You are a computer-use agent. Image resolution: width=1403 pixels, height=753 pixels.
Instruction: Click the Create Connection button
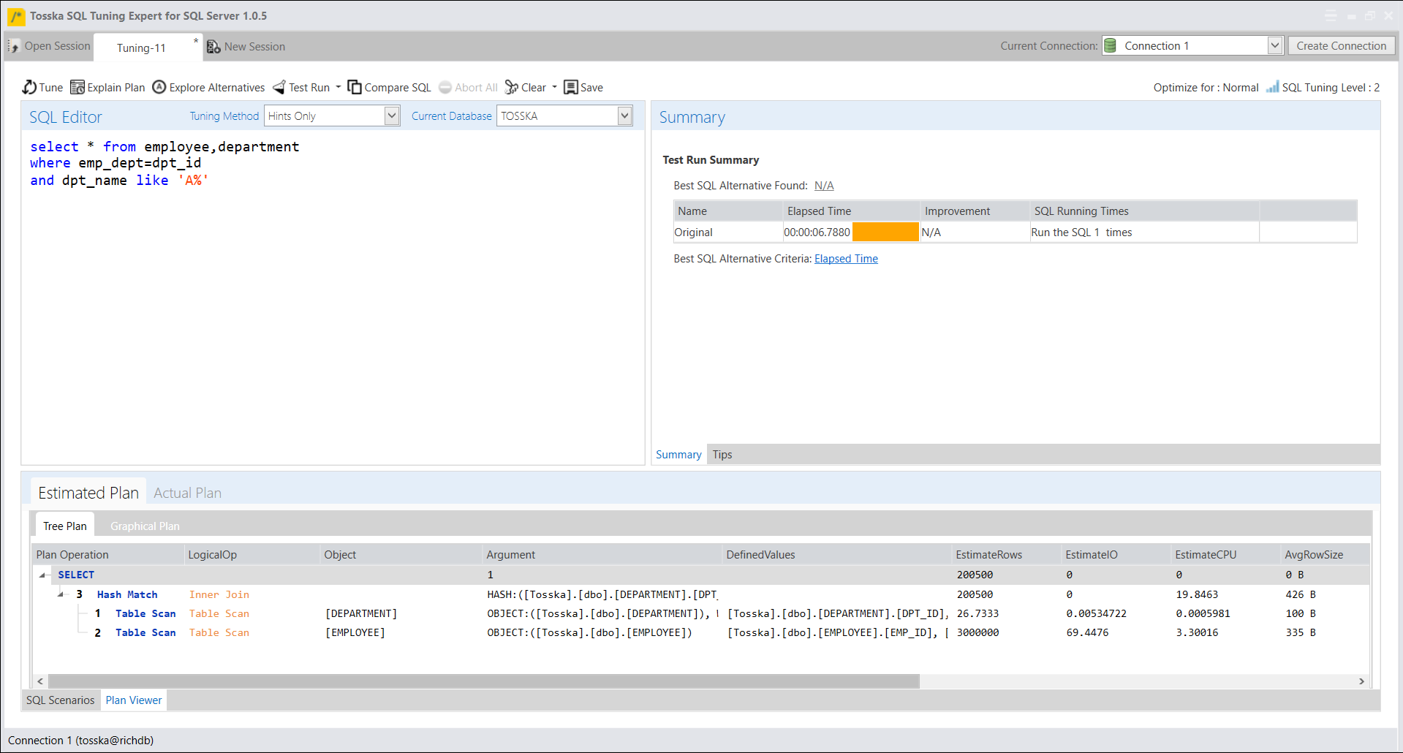(1341, 45)
